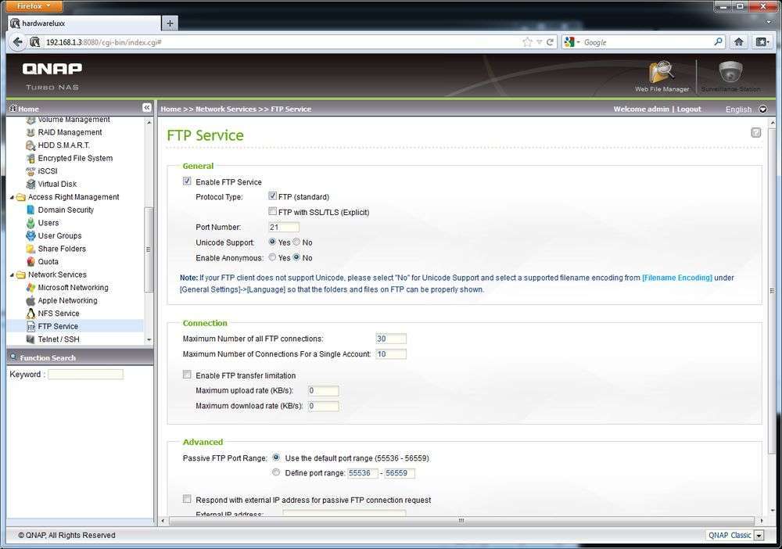The image size is (782, 549).
Task: Open search engine selector dropdown
Action: (572, 42)
